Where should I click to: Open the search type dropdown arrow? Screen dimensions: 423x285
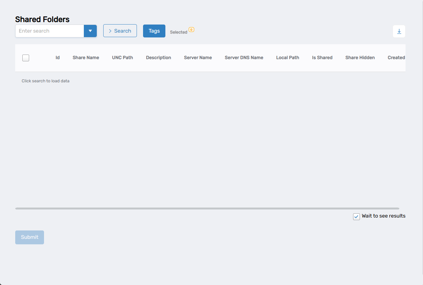90,31
